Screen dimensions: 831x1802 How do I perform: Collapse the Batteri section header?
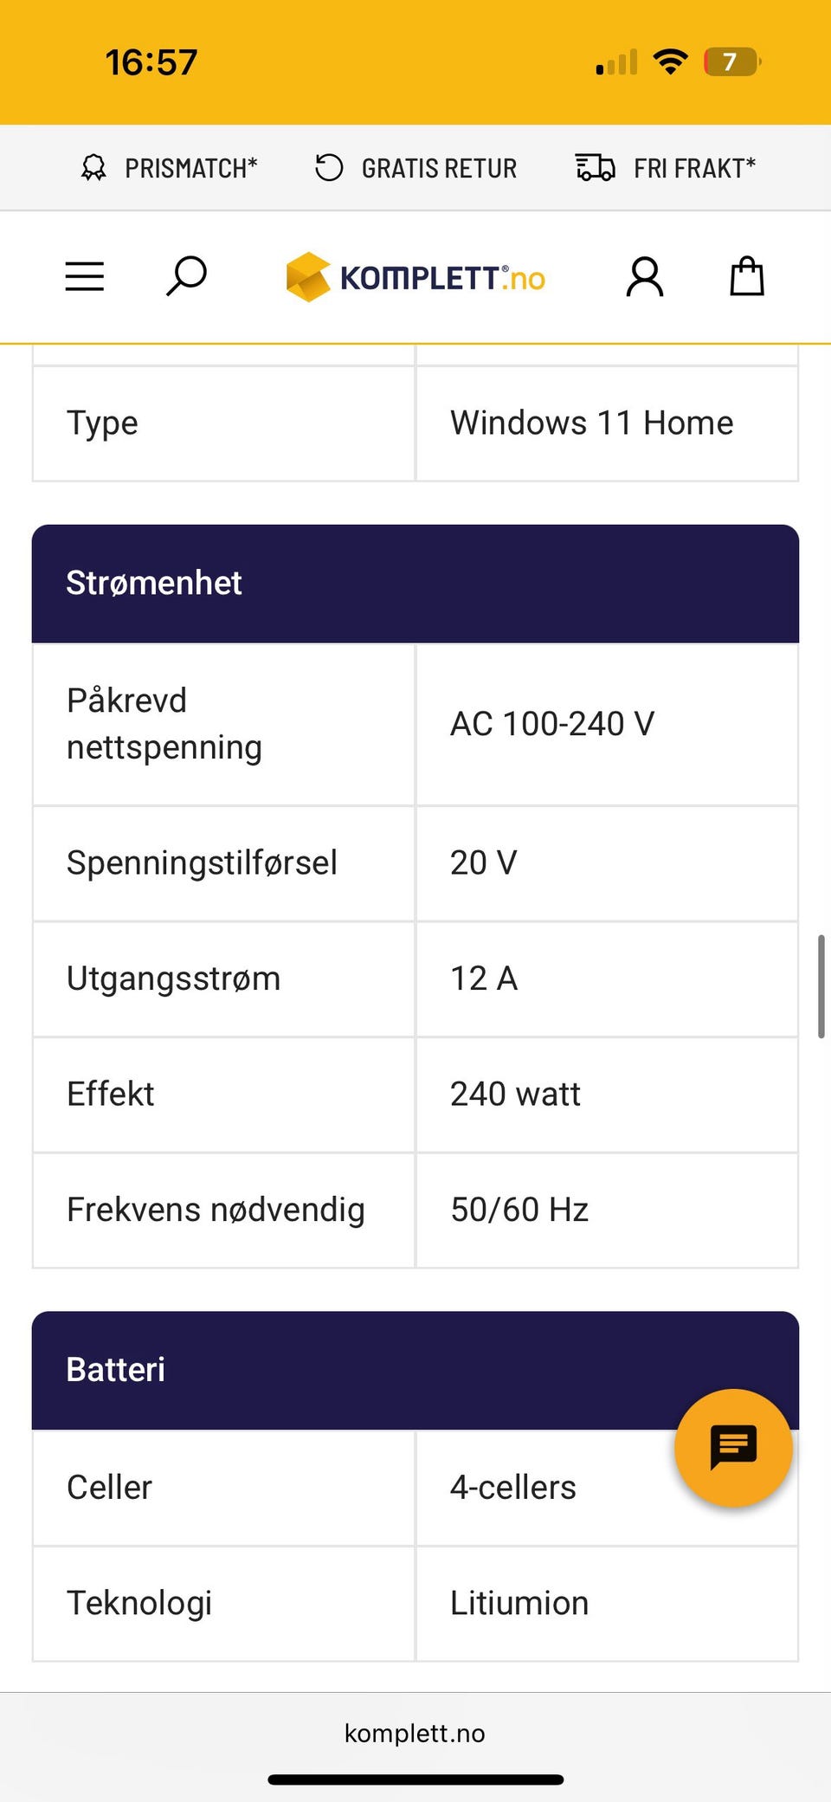(x=346, y=1369)
